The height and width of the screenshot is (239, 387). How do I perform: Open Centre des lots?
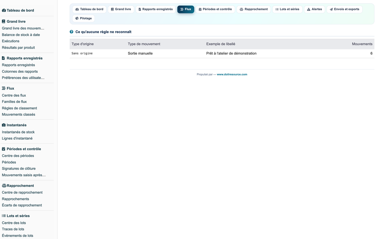tap(14, 223)
